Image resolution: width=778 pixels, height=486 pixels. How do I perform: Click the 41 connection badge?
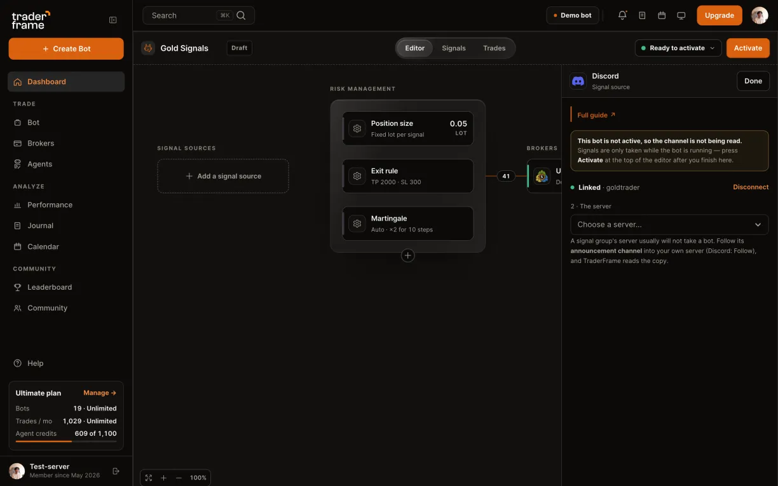pyautogui.click(x=506, y=176)
